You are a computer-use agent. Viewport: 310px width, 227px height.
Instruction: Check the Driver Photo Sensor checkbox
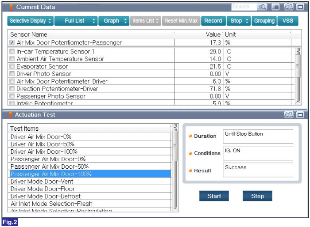tap(12, 74)
